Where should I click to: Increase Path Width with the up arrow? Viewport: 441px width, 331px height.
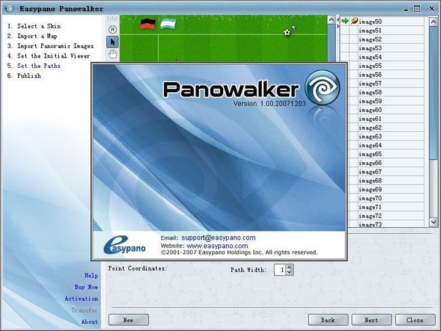(x=290, y=267)
